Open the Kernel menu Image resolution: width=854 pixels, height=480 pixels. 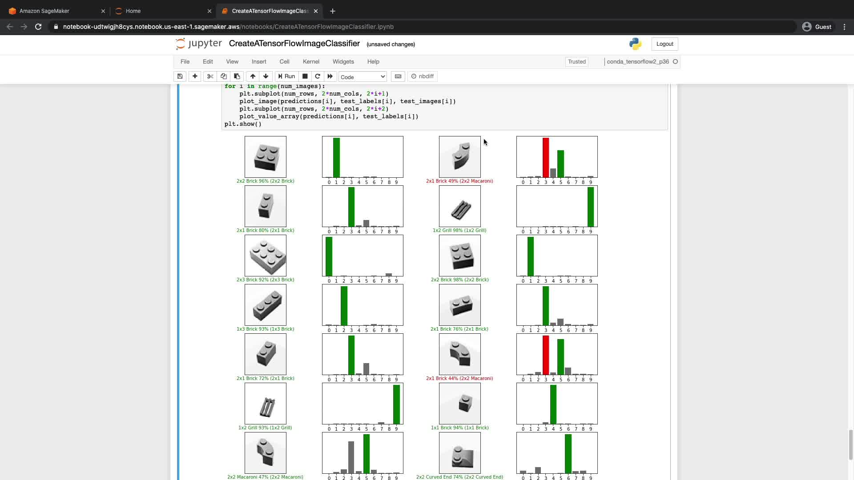(x=311, y=62)
